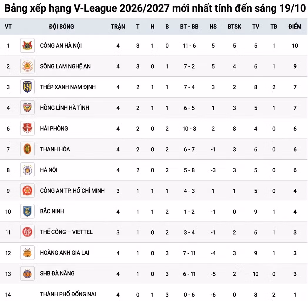The height and width of the screenshot is (301, 308).
Task: Click the TRẬN column header
Action: click(118, 26)
